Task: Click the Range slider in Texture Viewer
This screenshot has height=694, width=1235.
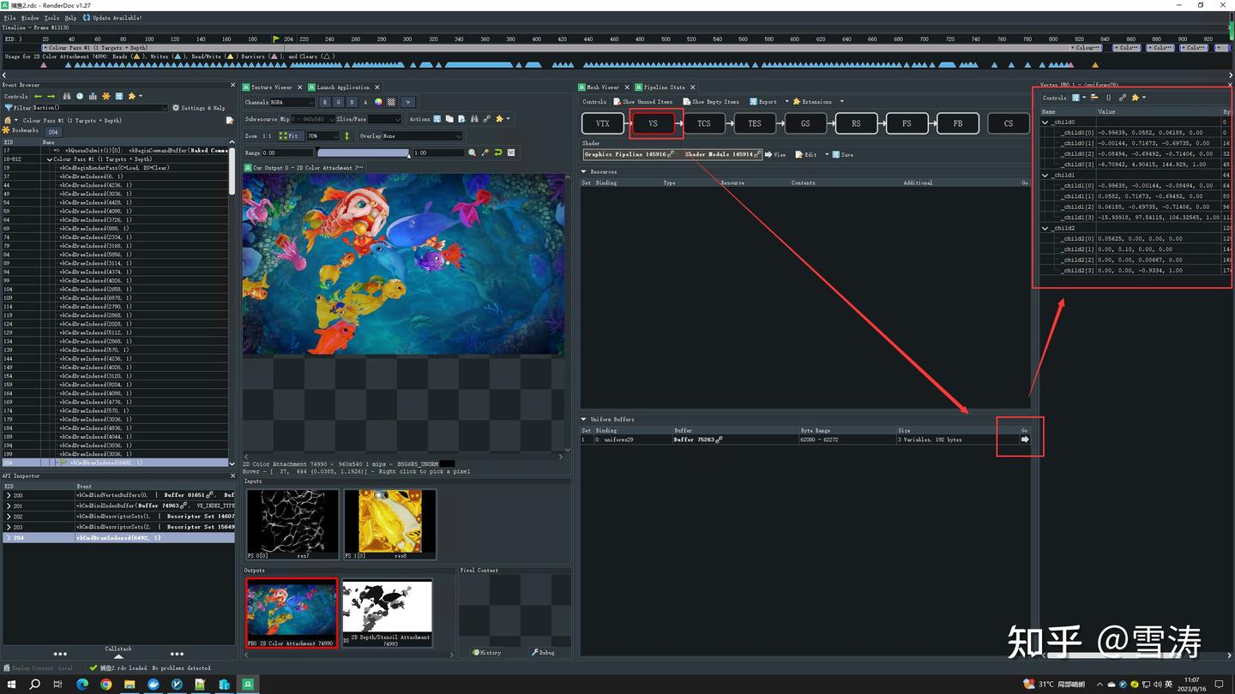Action: tap(364, 152)
